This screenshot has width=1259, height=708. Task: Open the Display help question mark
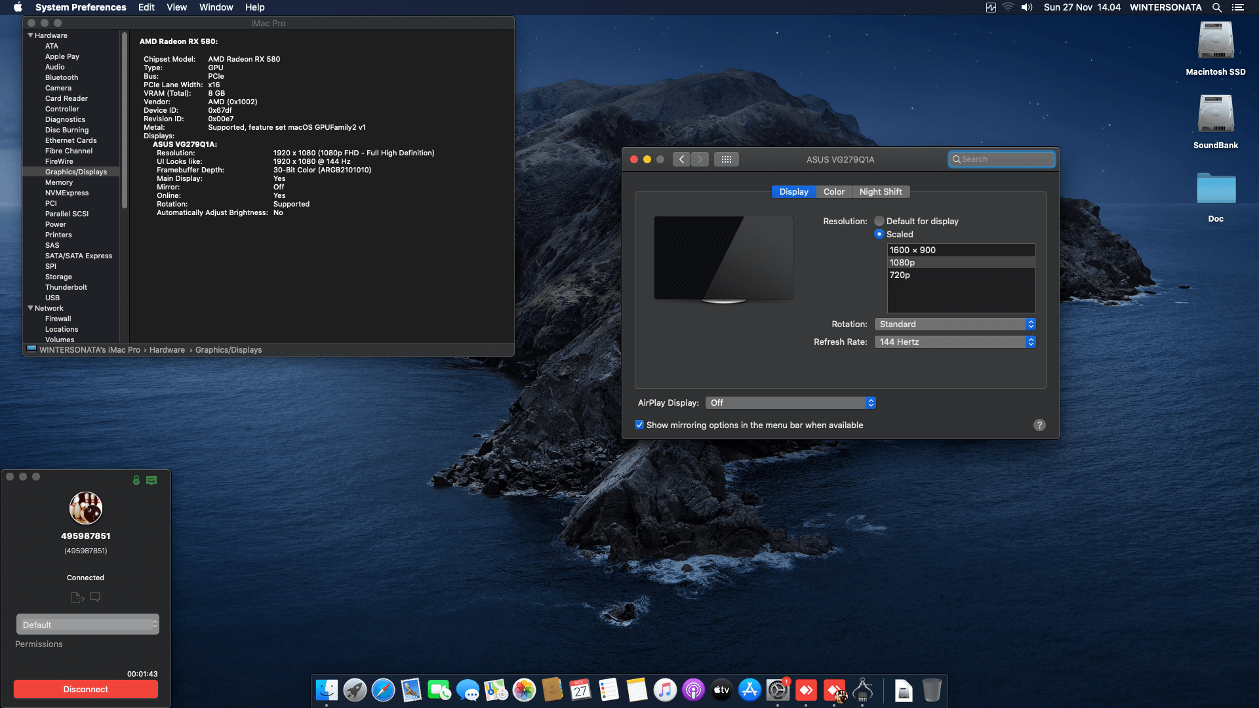(1039, 425)
